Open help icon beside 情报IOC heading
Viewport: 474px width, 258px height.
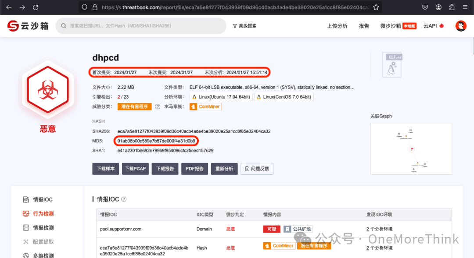pyautogui.click(x=124, y=199)
